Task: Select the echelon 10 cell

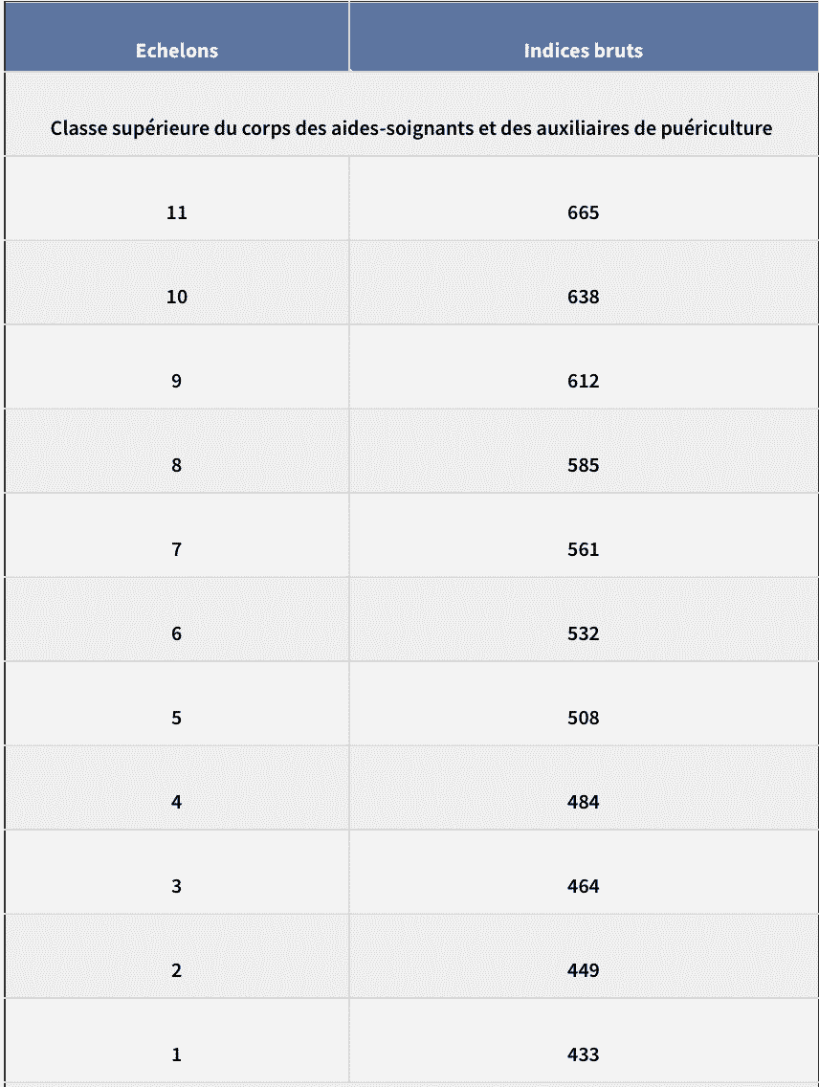Action: (177, 297)
